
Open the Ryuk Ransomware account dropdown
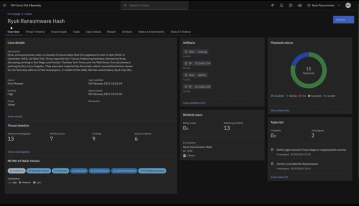point(324,5)
